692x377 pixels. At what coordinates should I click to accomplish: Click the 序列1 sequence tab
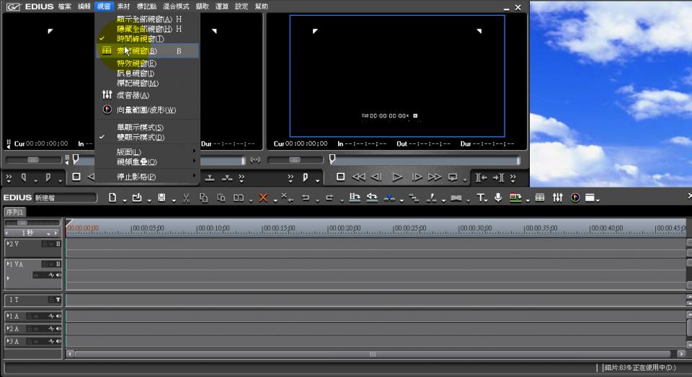point(14,212)
